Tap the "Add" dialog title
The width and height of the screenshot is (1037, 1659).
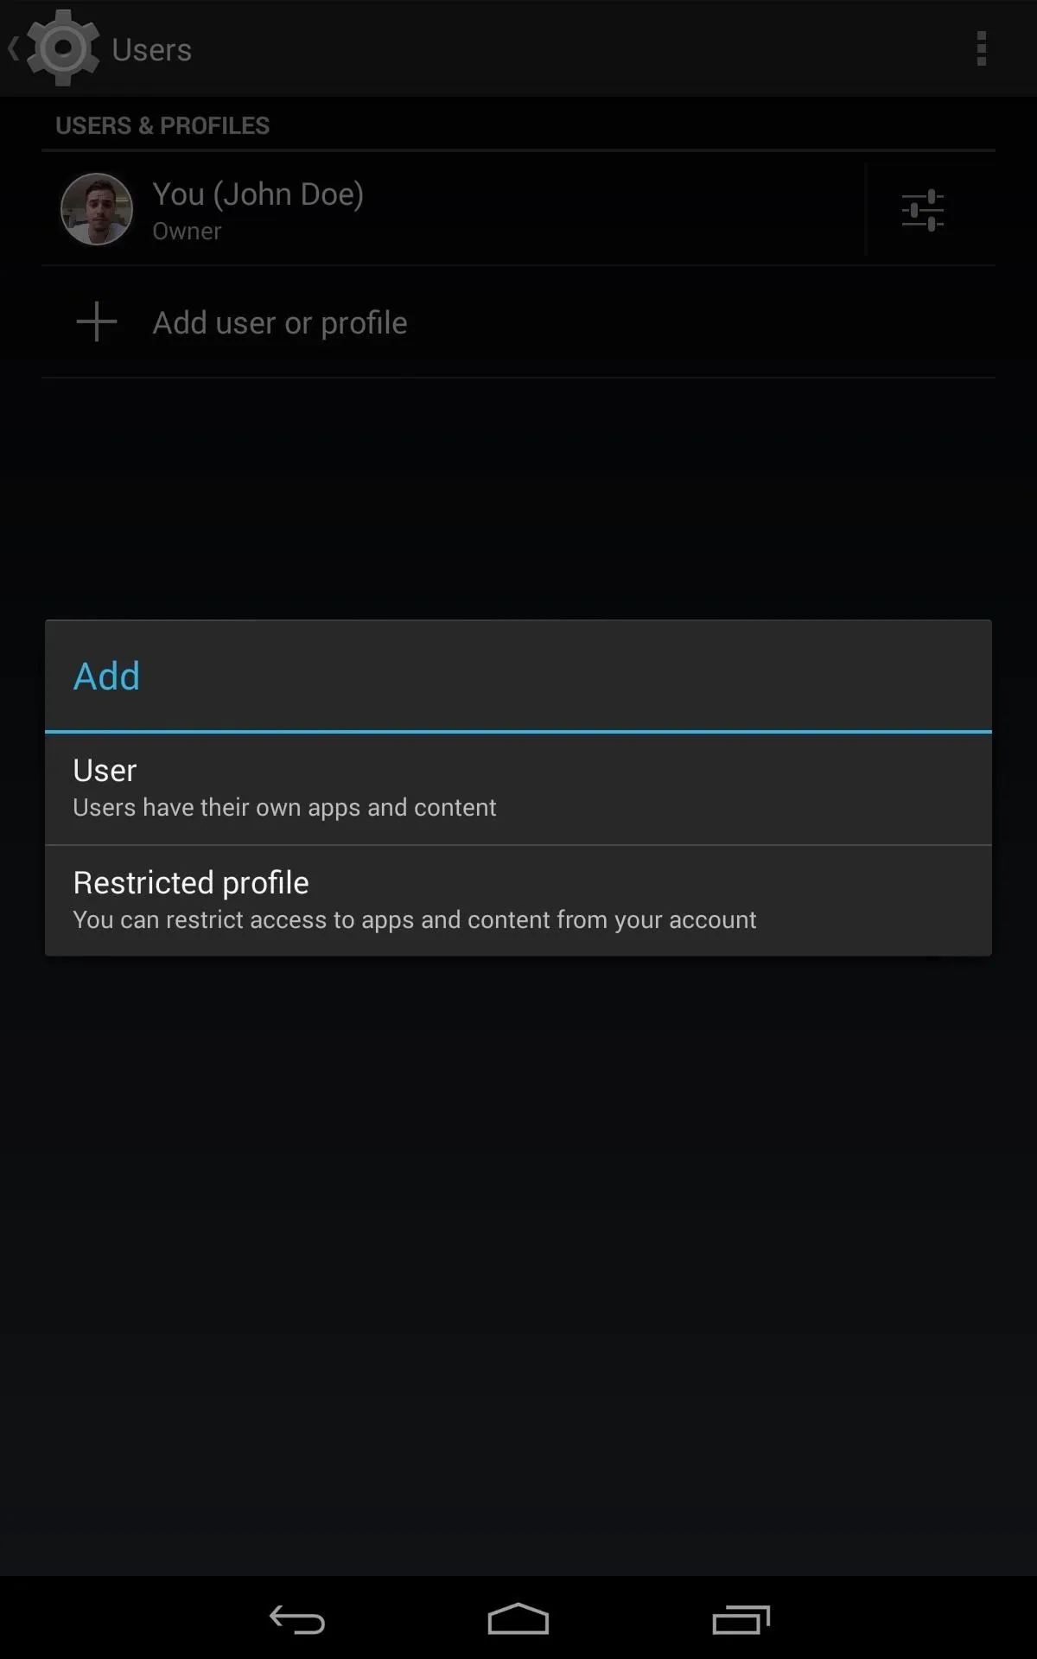click(106, 676)
